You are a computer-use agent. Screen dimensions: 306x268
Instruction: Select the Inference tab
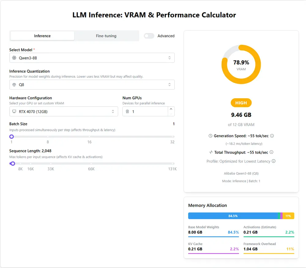(42, 36)
